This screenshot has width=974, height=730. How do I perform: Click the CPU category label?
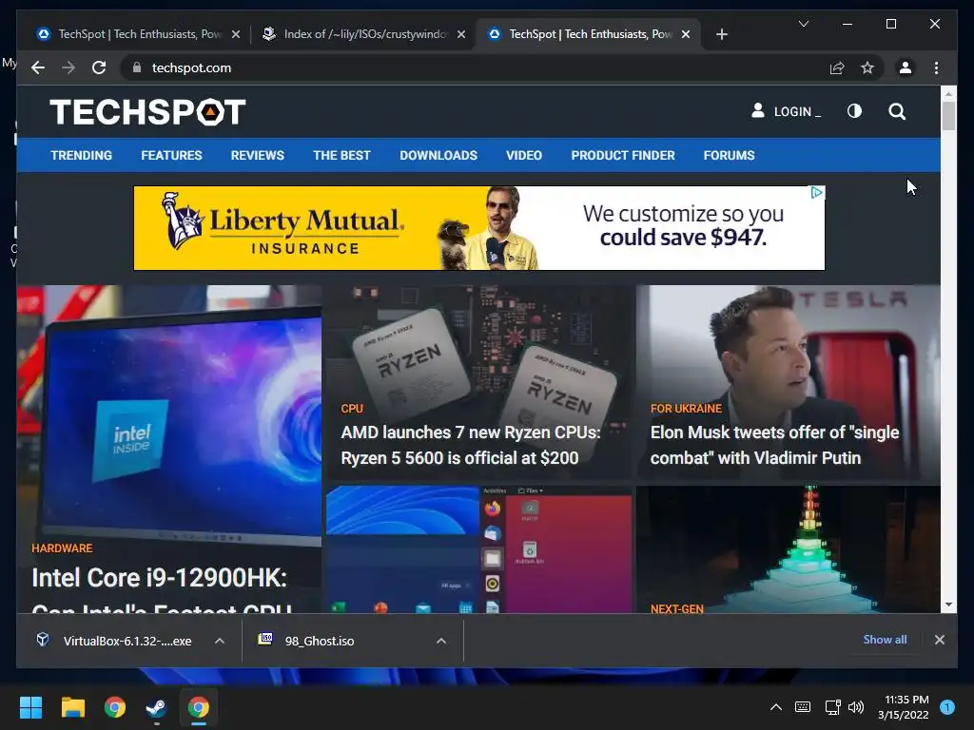pyautogui.click(x=352, y=409)
